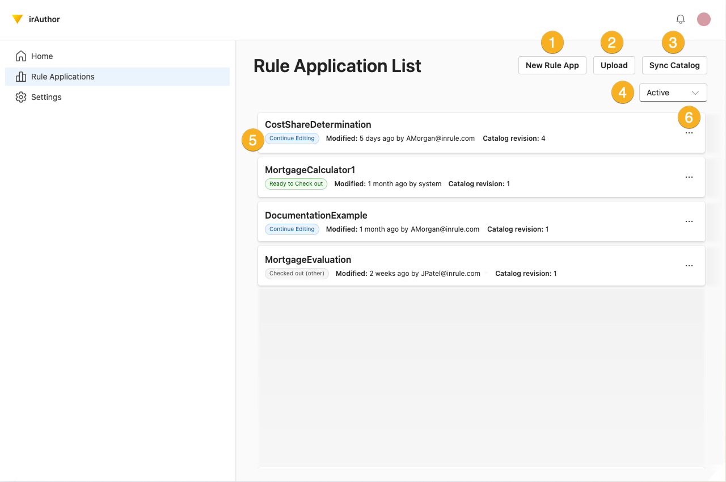Click the Checked out (other) status badge
The image size is (726, 482).
coord(297,273)
